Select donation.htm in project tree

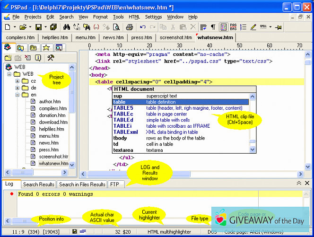click(x=52, y=115)
